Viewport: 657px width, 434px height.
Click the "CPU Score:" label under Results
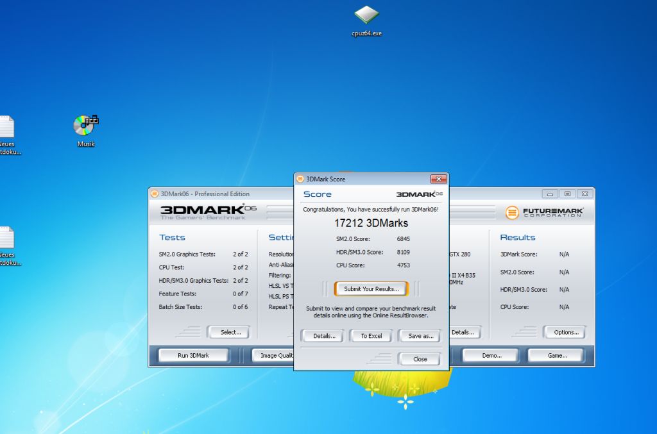[515, 307]
